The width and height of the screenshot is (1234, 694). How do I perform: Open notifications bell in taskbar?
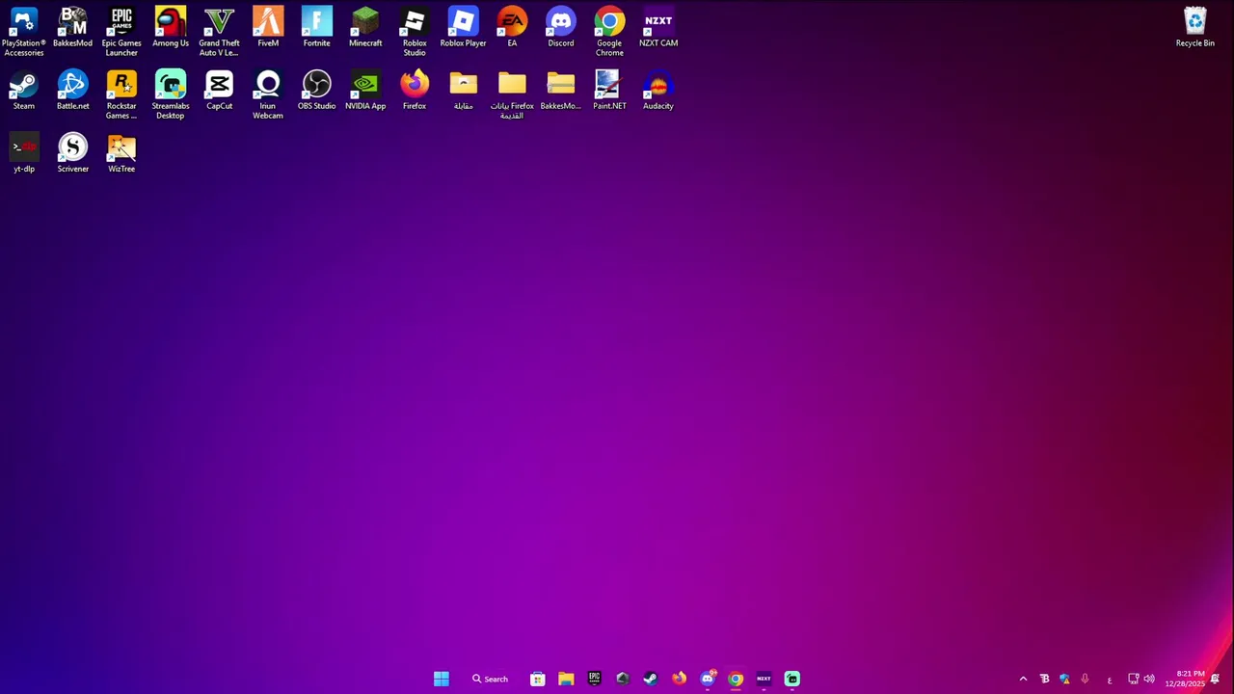pos(1216,679)
